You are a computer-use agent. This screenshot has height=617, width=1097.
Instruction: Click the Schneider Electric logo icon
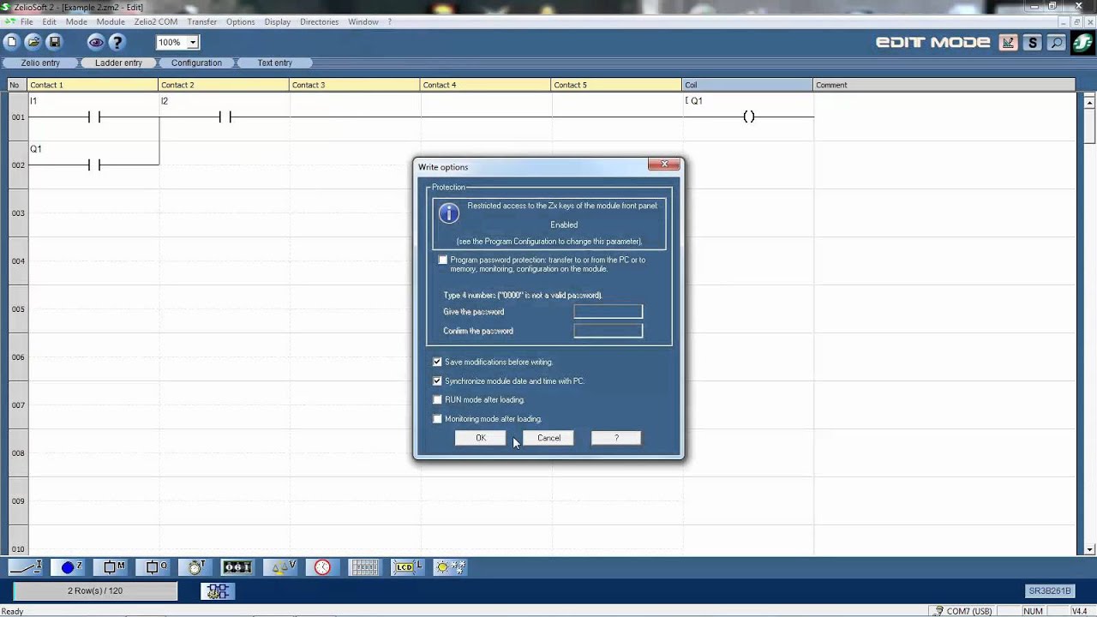(1082, 42)
